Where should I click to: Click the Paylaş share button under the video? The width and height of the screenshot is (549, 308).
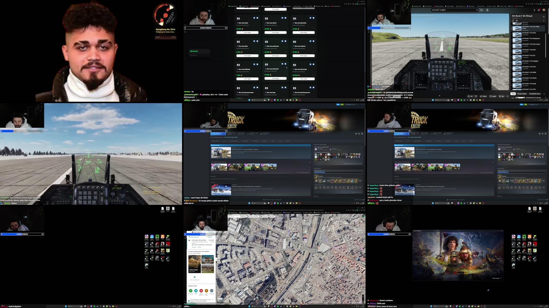click(483, 96)
